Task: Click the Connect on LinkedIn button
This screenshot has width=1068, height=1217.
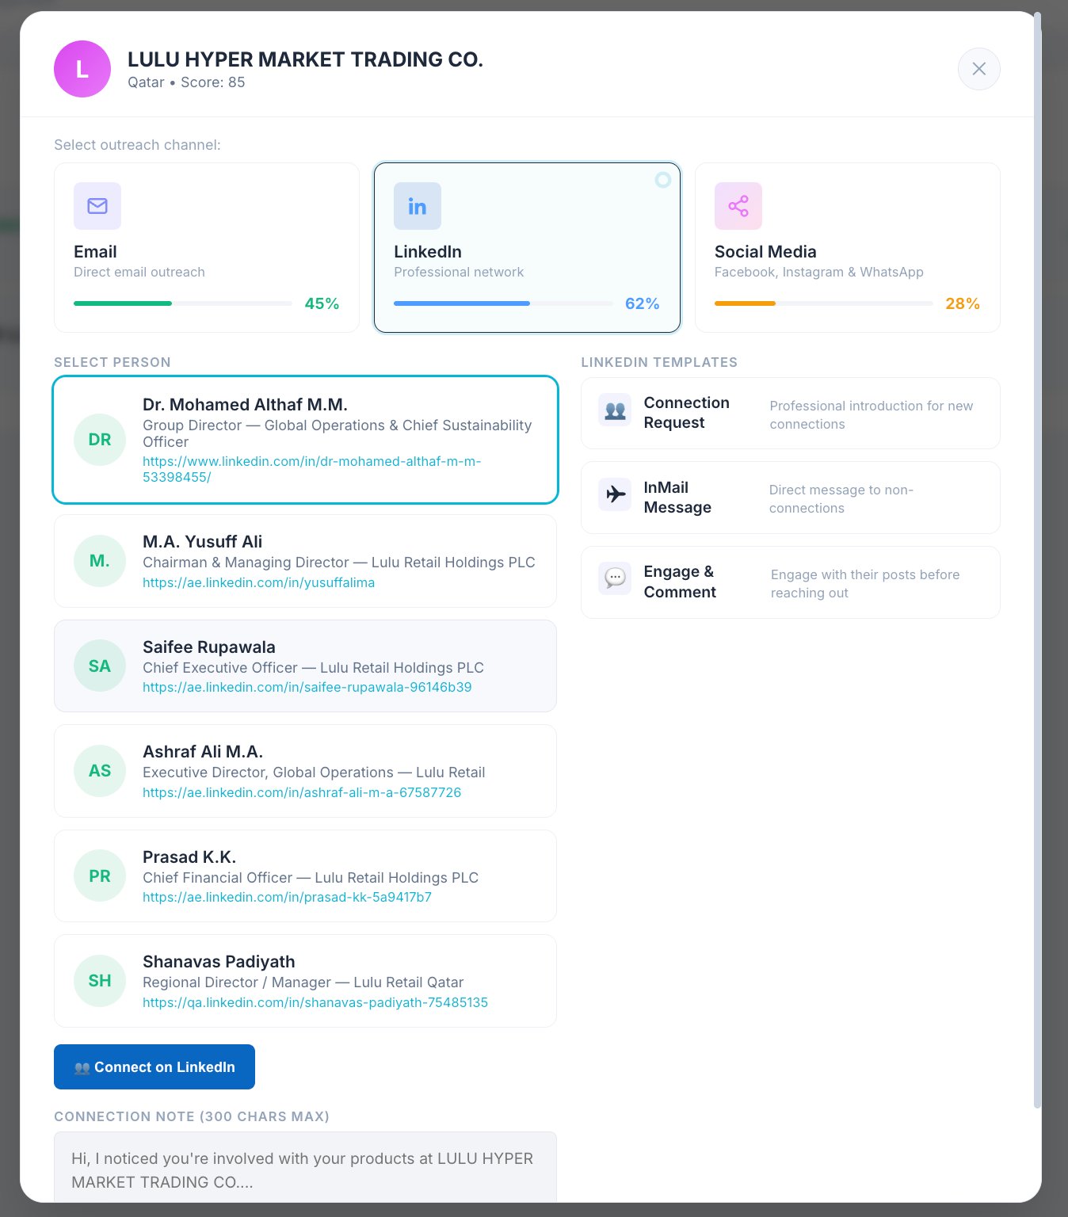Action: click(154, 1066)
